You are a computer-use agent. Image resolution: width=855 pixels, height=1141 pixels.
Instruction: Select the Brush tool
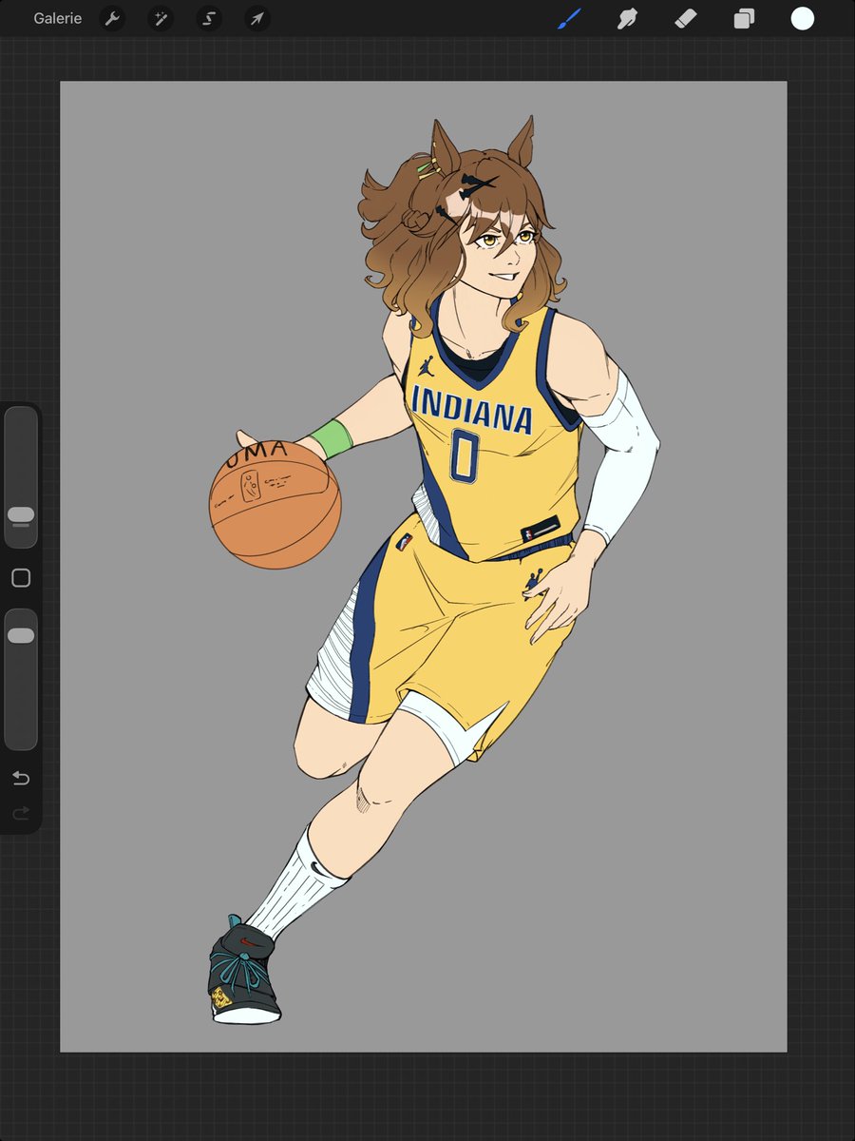(x=568, y=18)
